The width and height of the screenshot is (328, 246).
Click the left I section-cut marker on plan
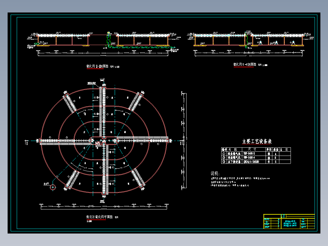pos(26,143)
